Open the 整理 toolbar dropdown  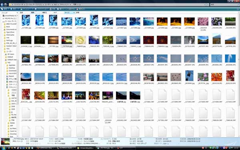(5, 9)
